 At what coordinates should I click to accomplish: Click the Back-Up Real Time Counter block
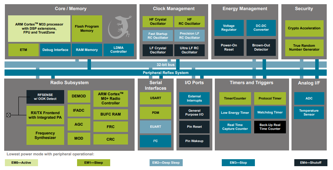click(x=270, y=127)
